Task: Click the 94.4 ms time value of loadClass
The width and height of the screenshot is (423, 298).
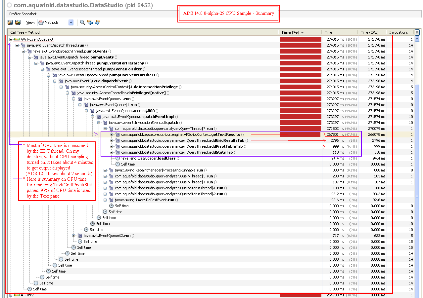Action: pyautogui.click(x=337, y=158)
